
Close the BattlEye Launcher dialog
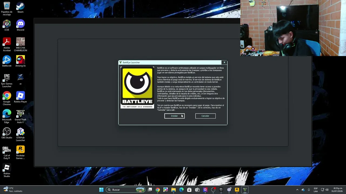[224, 63]
